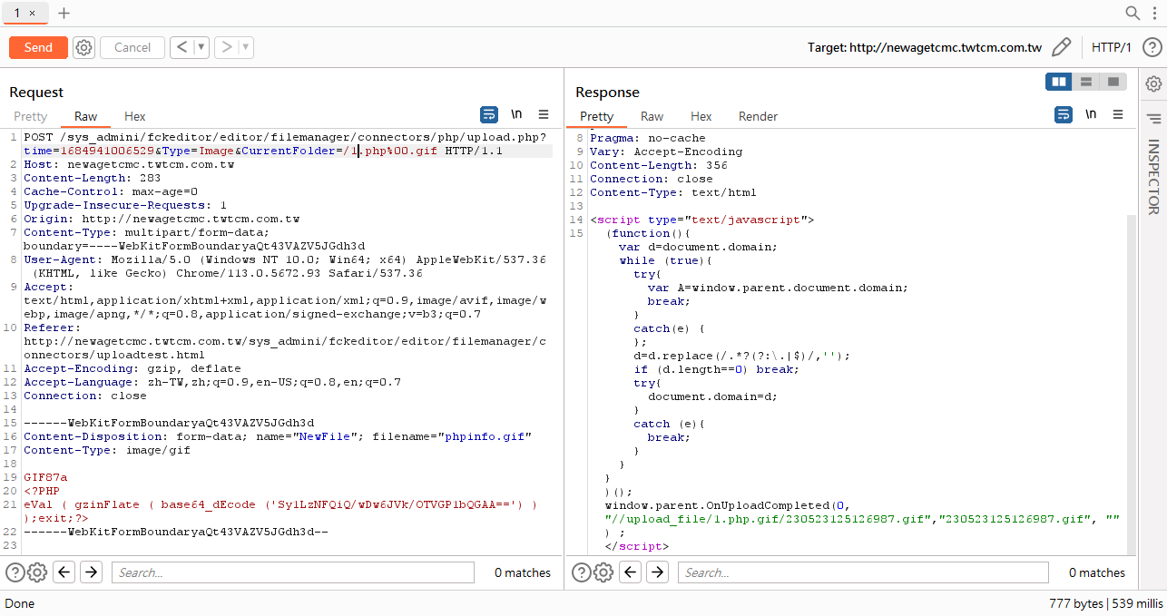This screenshot has height=616, width=1167.
Task: Switch Response view to Hex tab
Action: (x=701, y=116)
